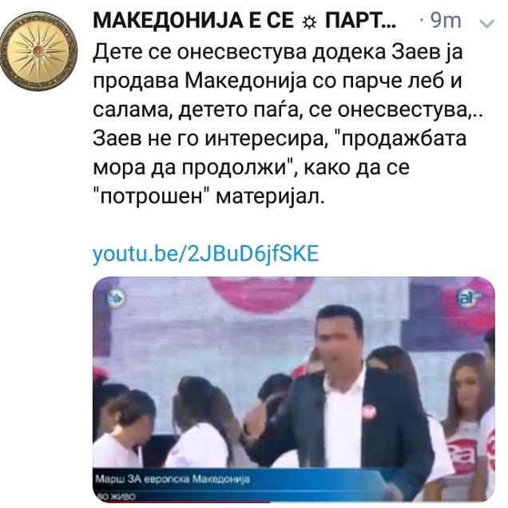Screen dimensions: 508x508
Task: Click the pink circle on the stage backdrop
Action: (261, 293)
